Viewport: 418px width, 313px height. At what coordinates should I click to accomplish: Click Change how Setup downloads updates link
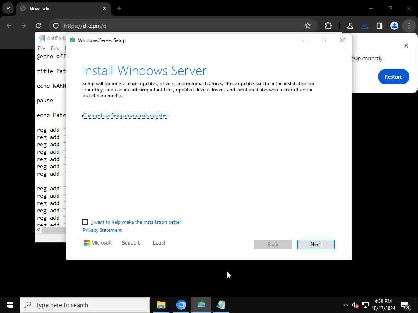tap(125, 115)
